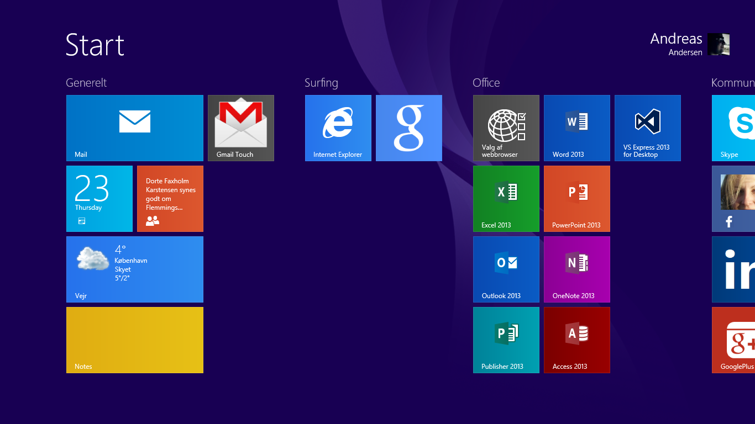The height and width of the screenshot is (424, 755).
Task: Open the LinkedIn tile
Action: pyautogui.click(x=733, y=269)
